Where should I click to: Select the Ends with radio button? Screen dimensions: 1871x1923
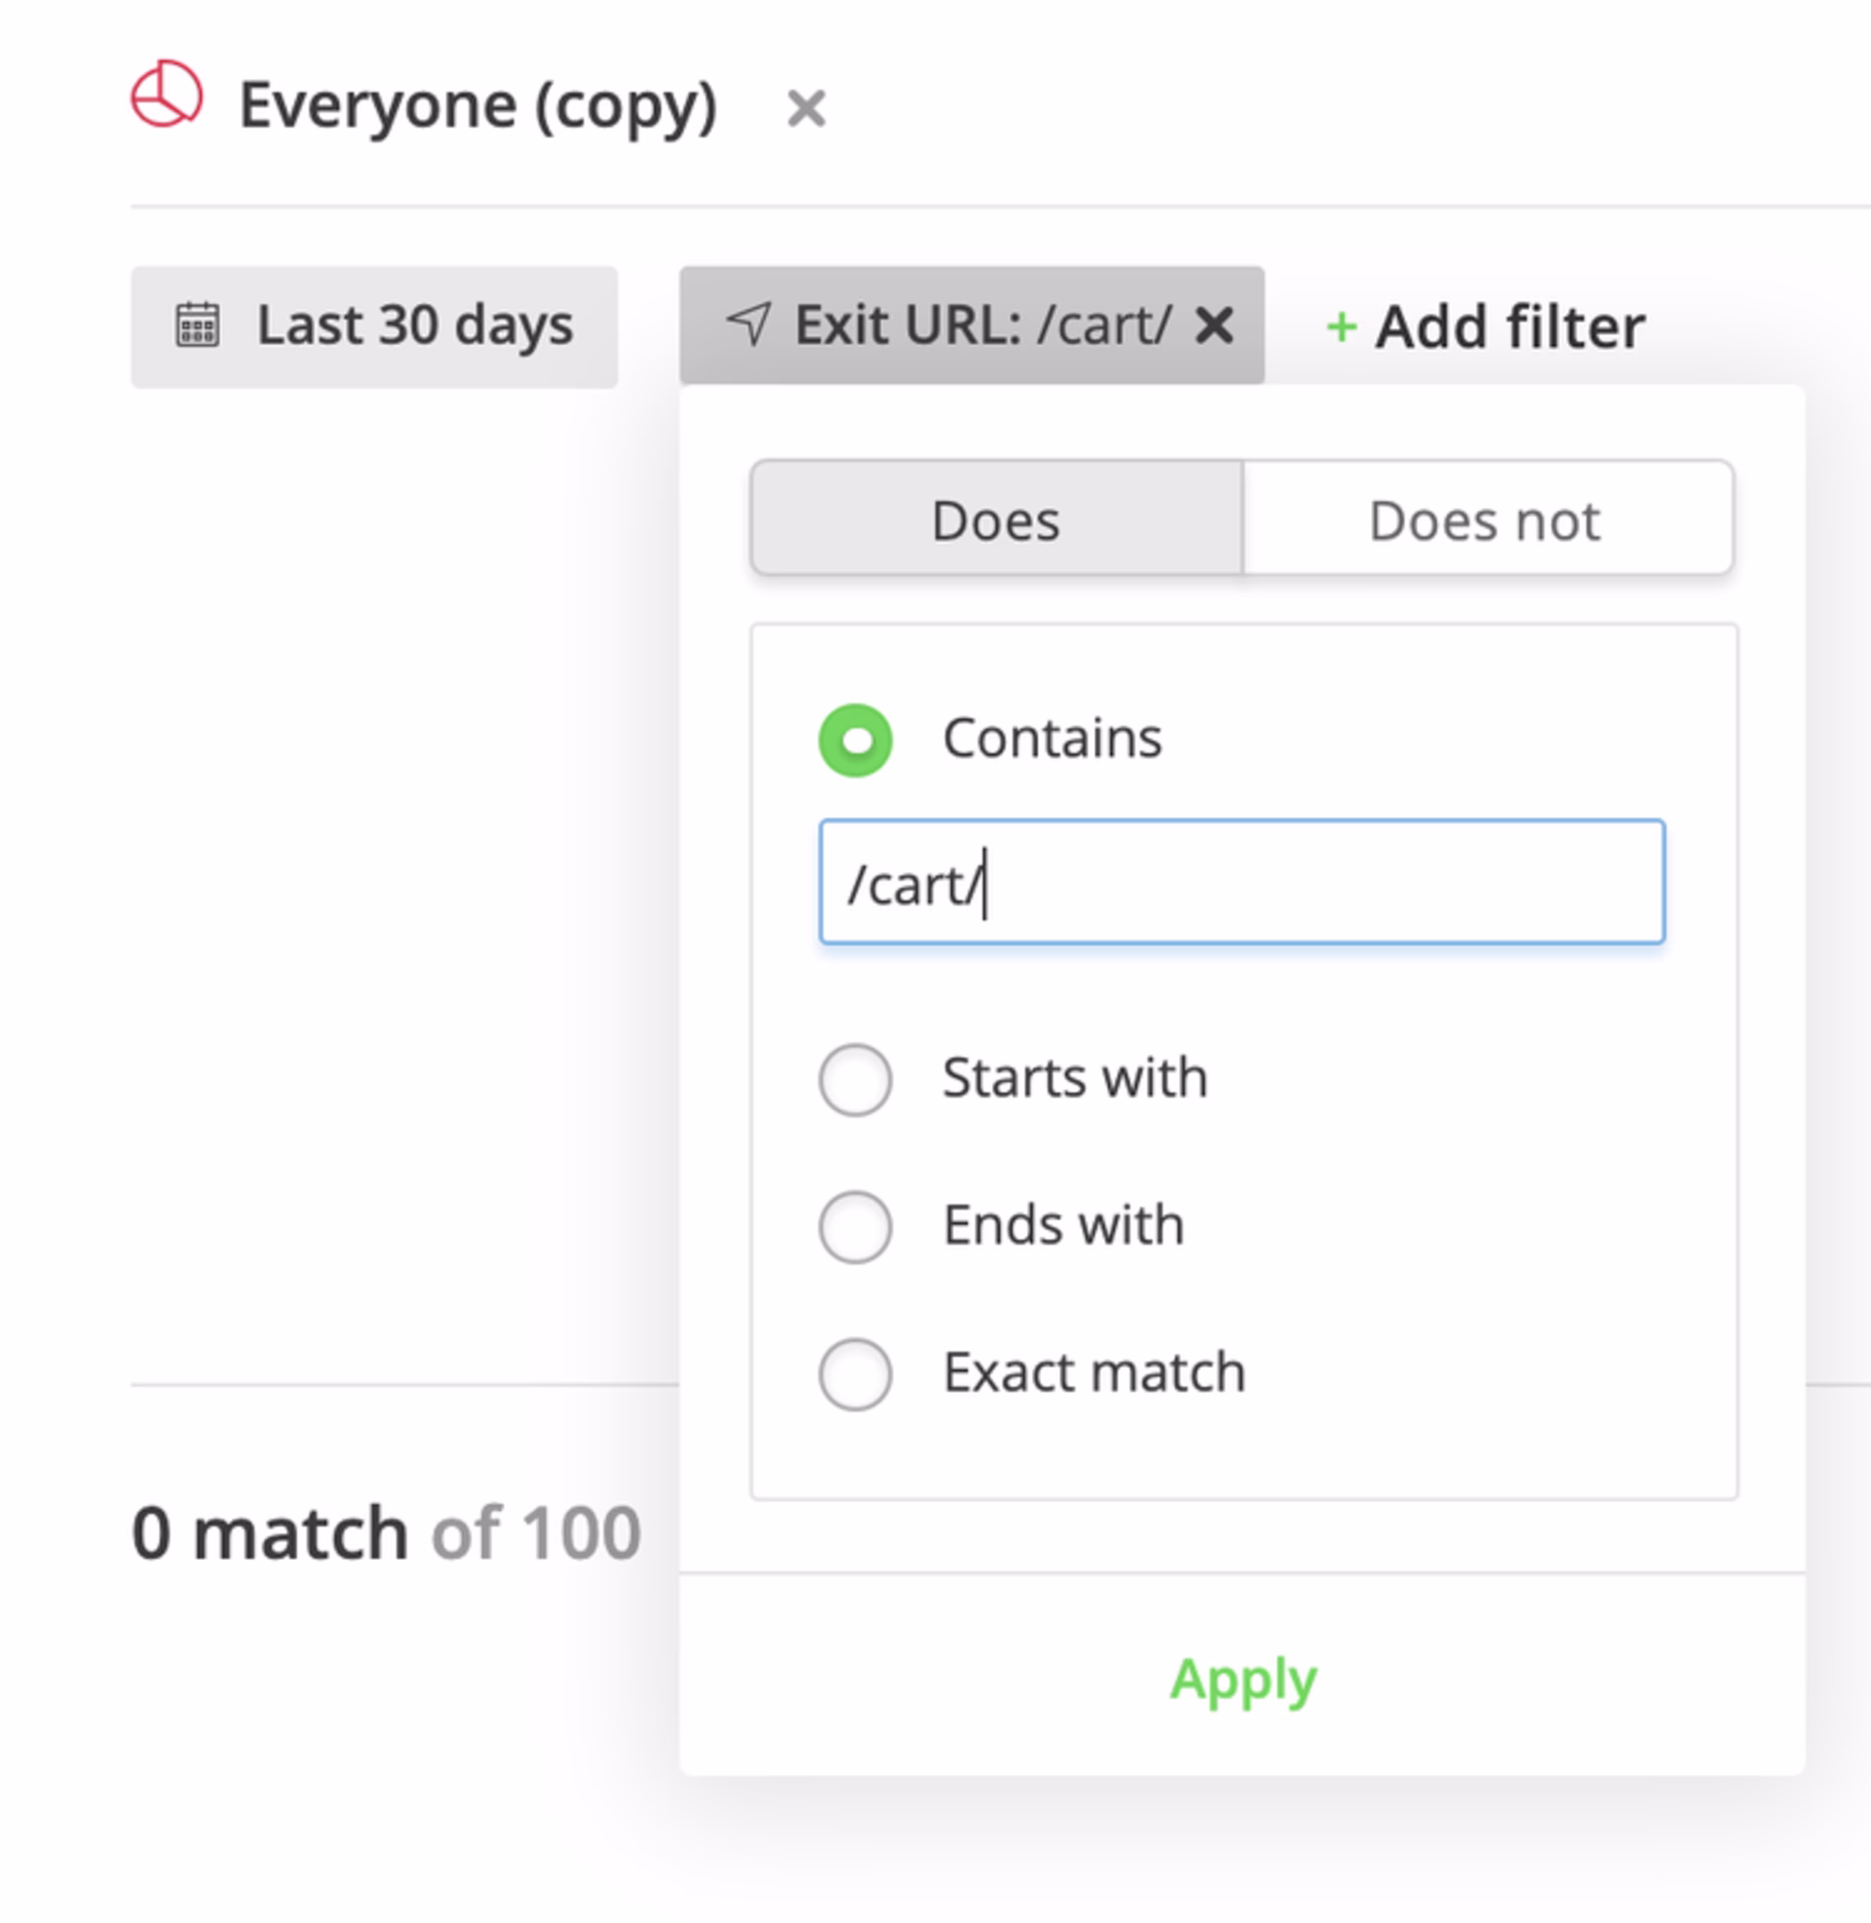pyautogui.click(x=855, y=1226)
